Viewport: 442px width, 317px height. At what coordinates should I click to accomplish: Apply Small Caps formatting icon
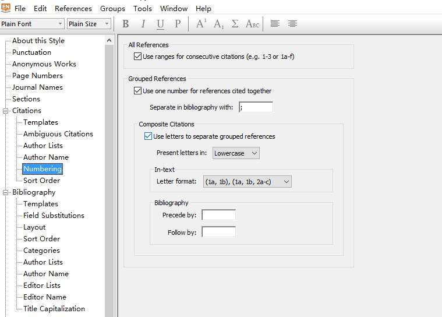(x=252, y=24)
